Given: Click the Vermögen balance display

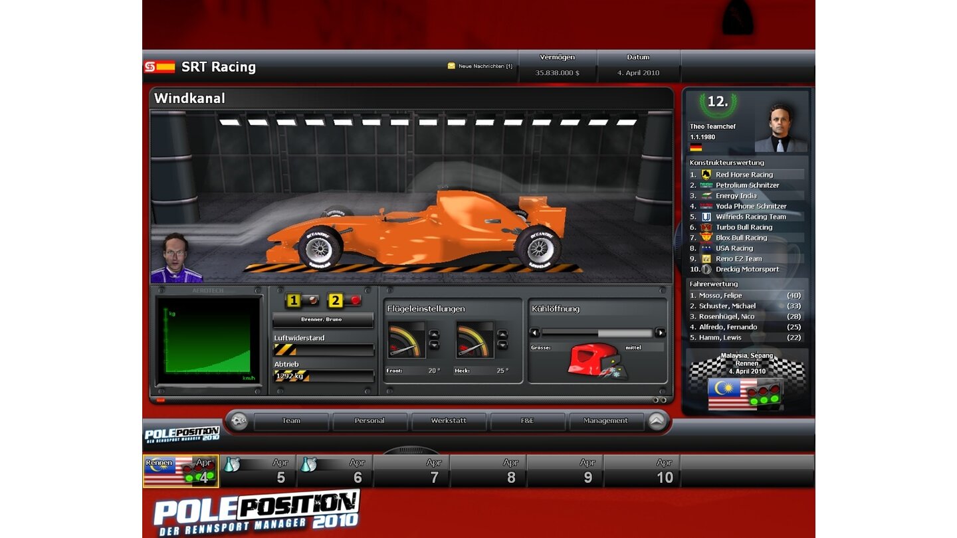Looking at the screenshot, I should click(x=558, y=66).
